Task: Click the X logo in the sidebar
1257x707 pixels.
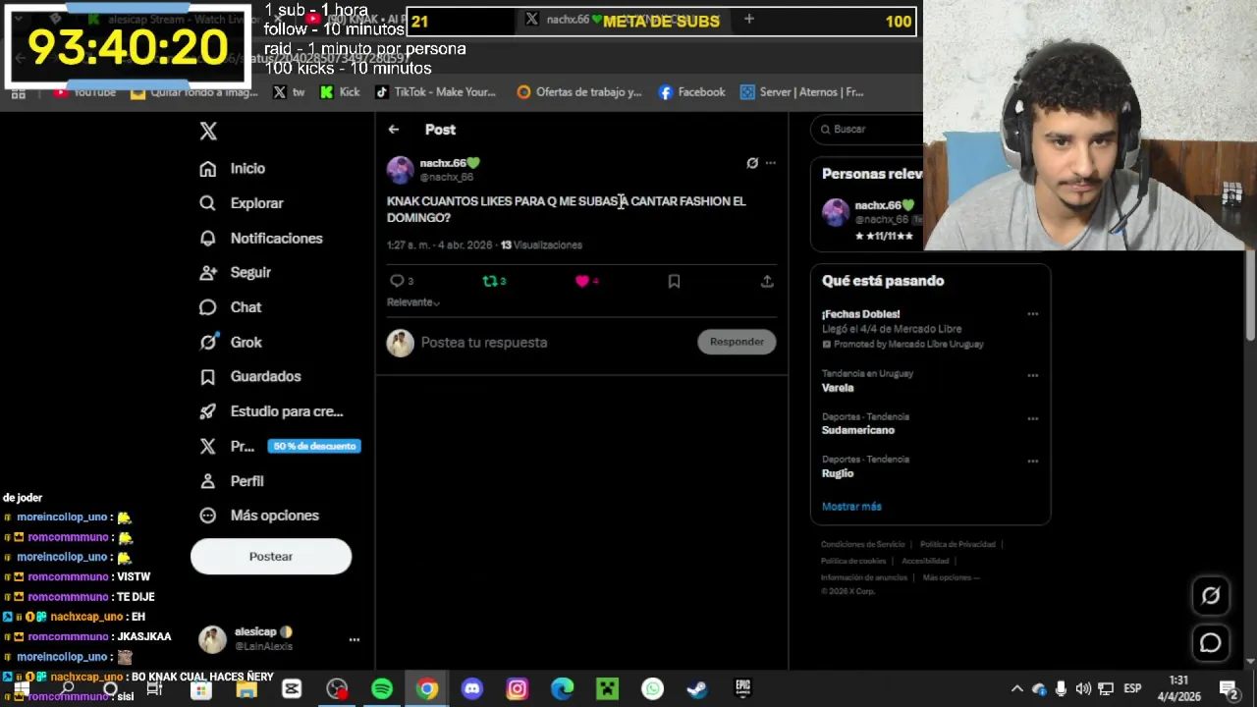Action: (208, 131)
